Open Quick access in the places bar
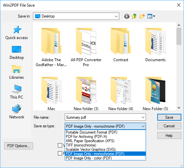Screen dimensions: 184x168 17,33
